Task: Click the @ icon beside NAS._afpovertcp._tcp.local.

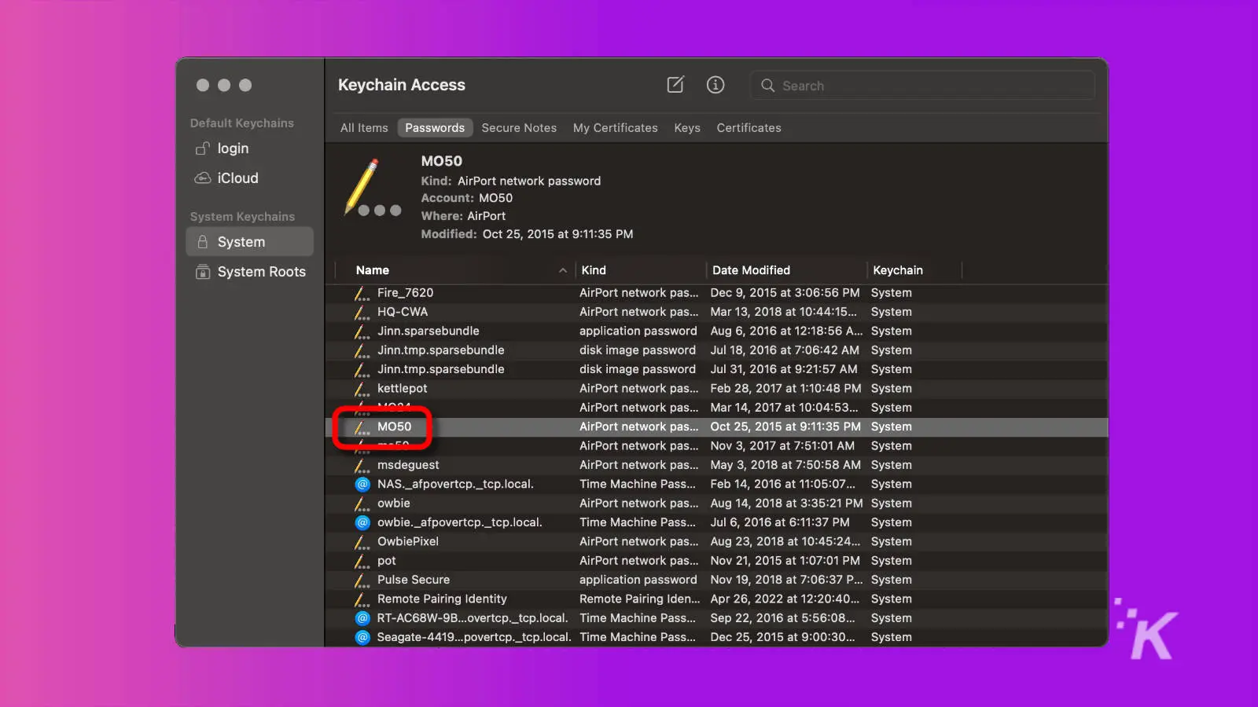Action: pos(362,485)
